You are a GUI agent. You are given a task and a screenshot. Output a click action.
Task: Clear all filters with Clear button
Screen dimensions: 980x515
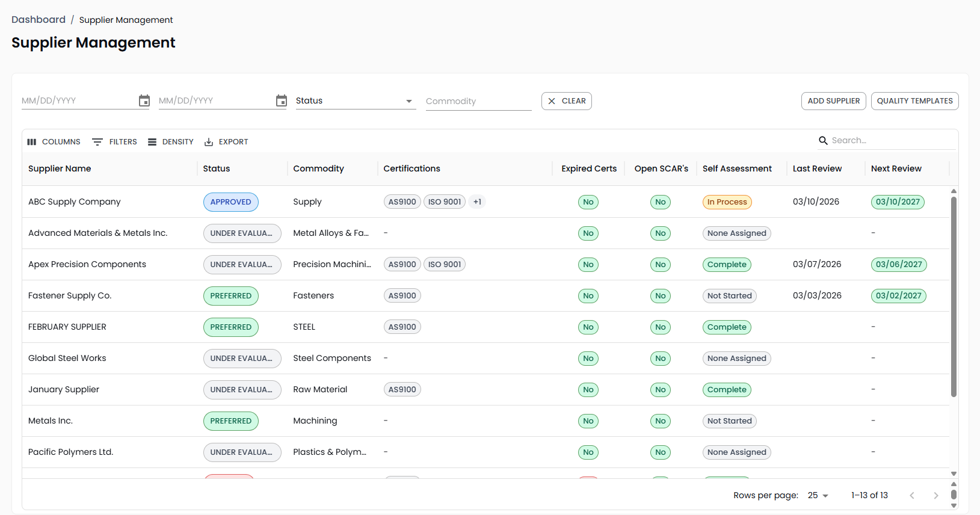[x=567, y=101]
